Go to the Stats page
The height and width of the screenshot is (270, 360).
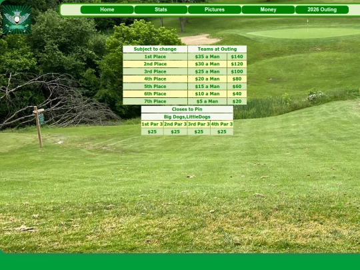click(161, 9)
